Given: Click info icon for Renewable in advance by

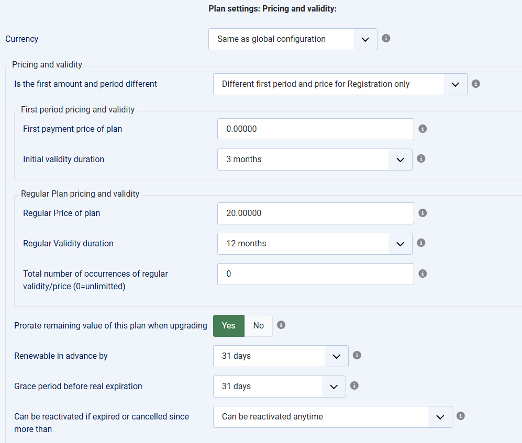Looking at the screenshot, I should click(x=357, y=355).
